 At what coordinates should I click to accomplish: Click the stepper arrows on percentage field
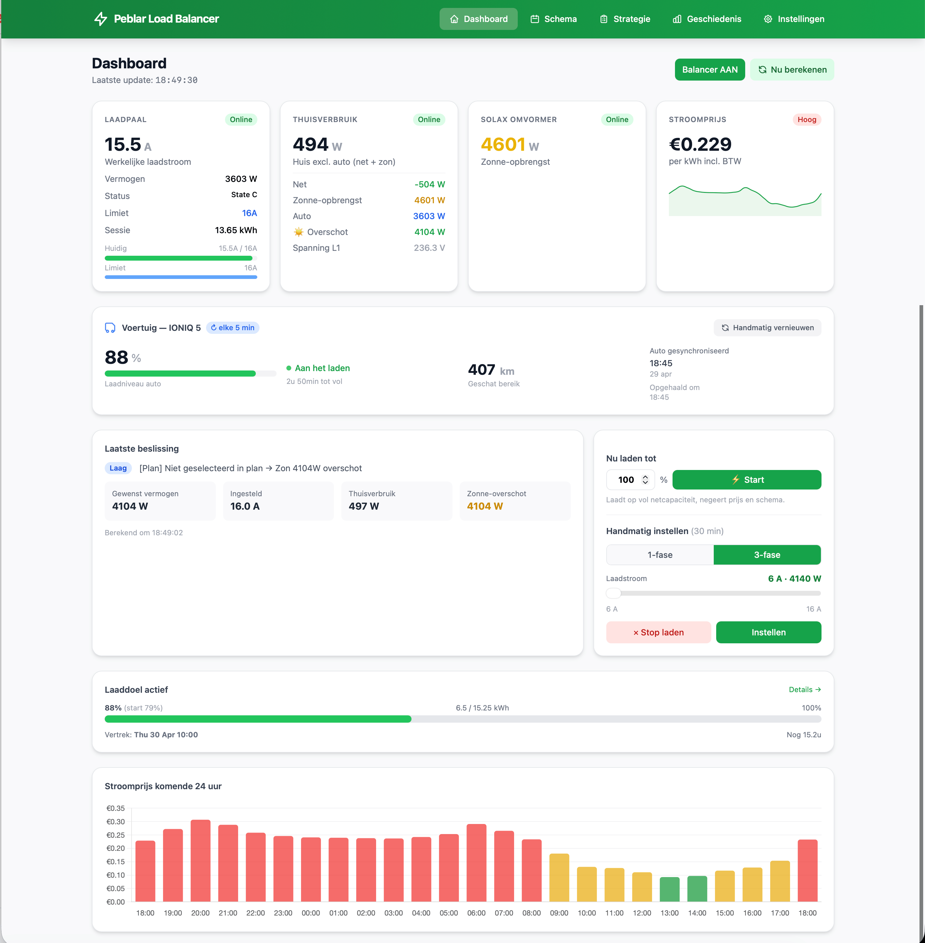click(645, 480)
